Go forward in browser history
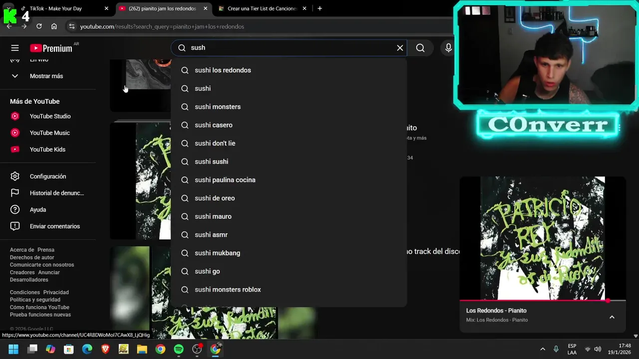This screenshot has width=639, height=359. [x=24, y=26]
